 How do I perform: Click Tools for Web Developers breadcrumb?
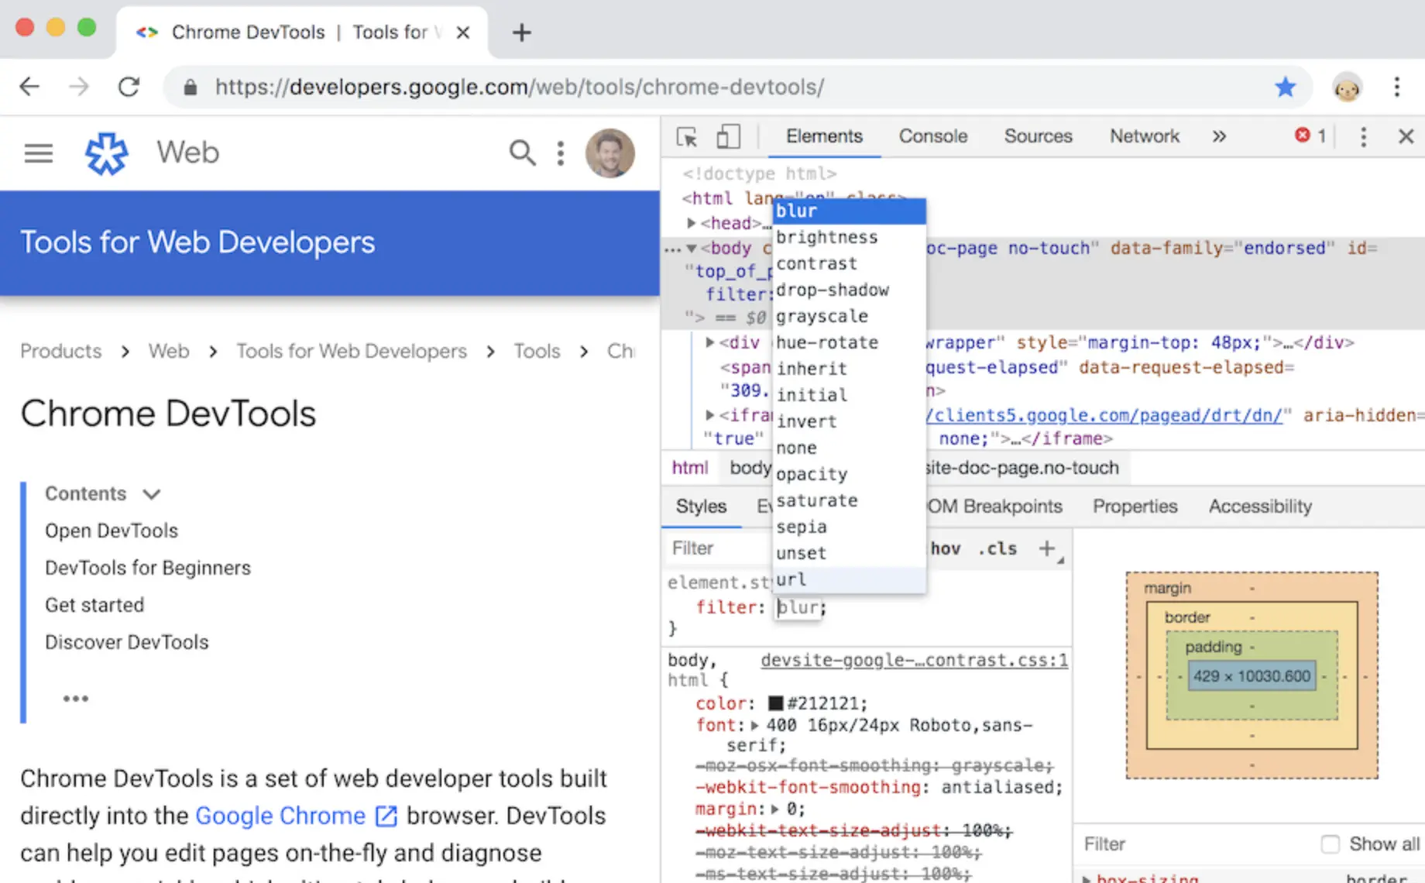click(x=352, y=352)
